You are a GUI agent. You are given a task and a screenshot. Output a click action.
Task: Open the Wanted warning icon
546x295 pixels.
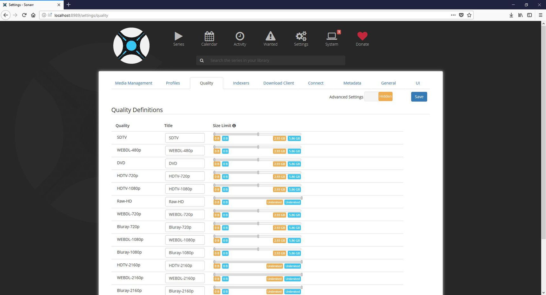(x=270, y=36)
